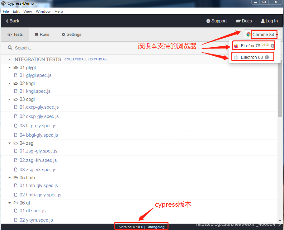Open the Window menu
The width and height of the screenshot is (284, 230).
(x=43, y=12)
